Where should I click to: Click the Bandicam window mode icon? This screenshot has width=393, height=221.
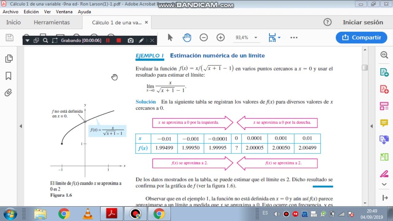[x=36, y=40]
